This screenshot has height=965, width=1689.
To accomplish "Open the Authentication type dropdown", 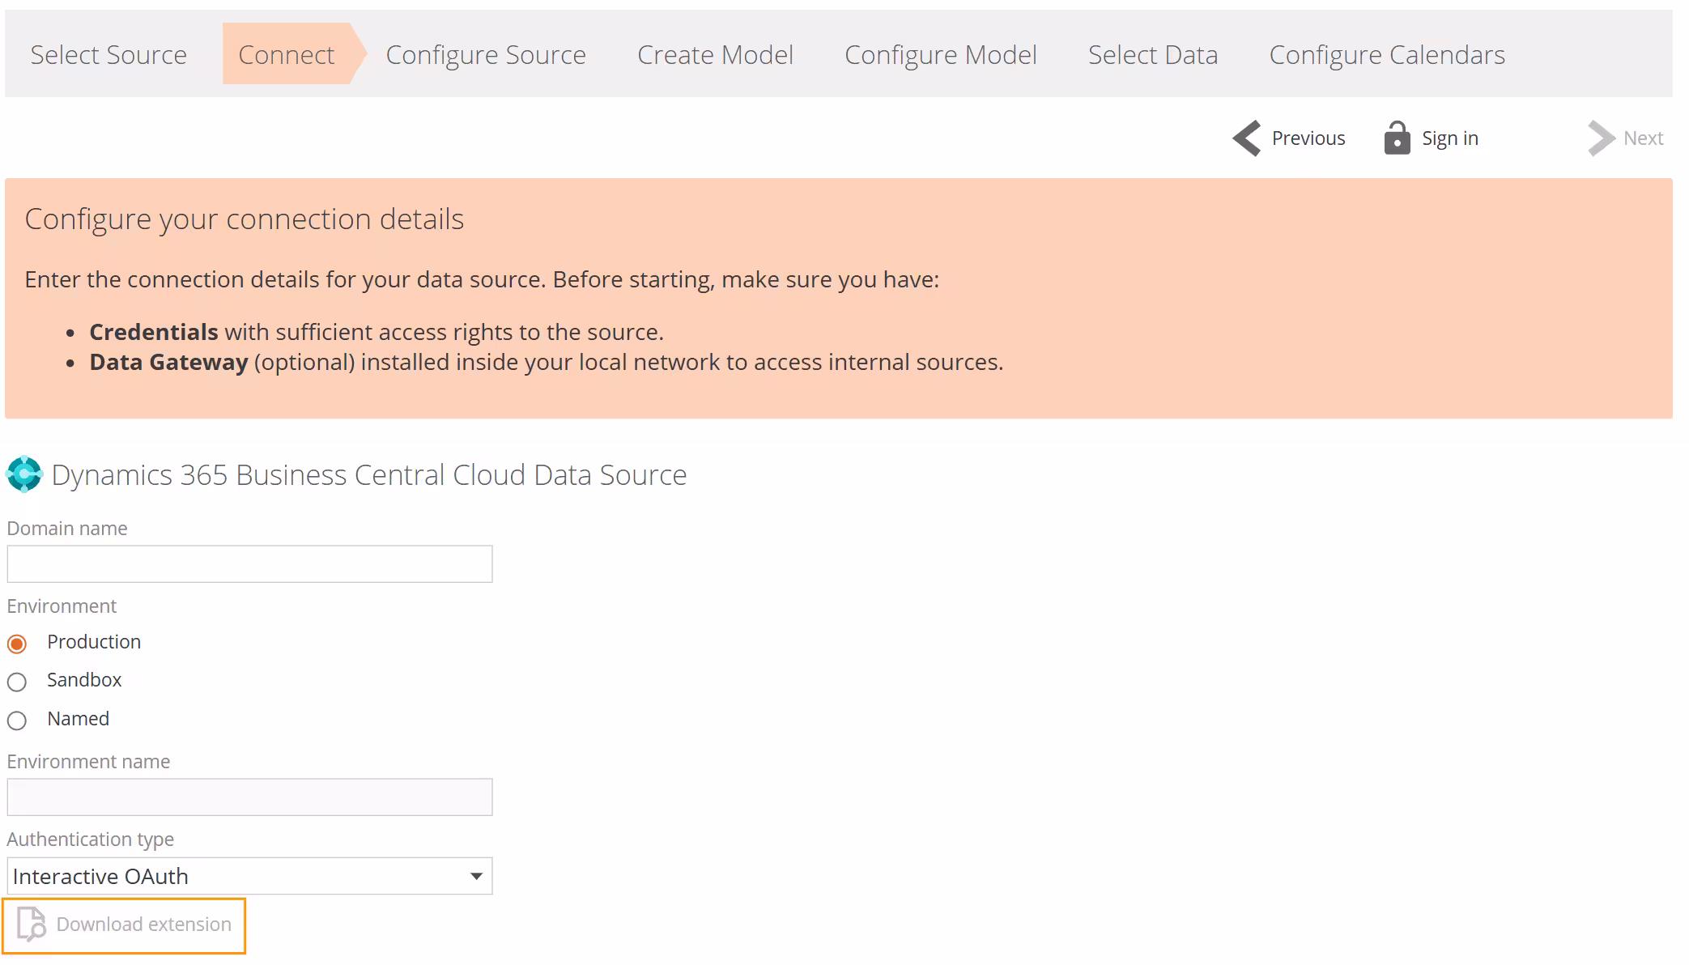I will pyautogui.click(x=249, y=876).
